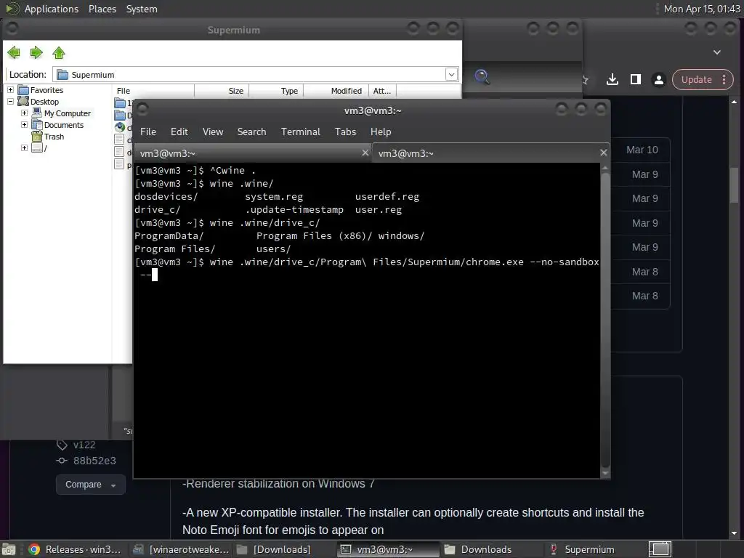
Task: Open the three-dot menu beside Update
Action: 724,80
